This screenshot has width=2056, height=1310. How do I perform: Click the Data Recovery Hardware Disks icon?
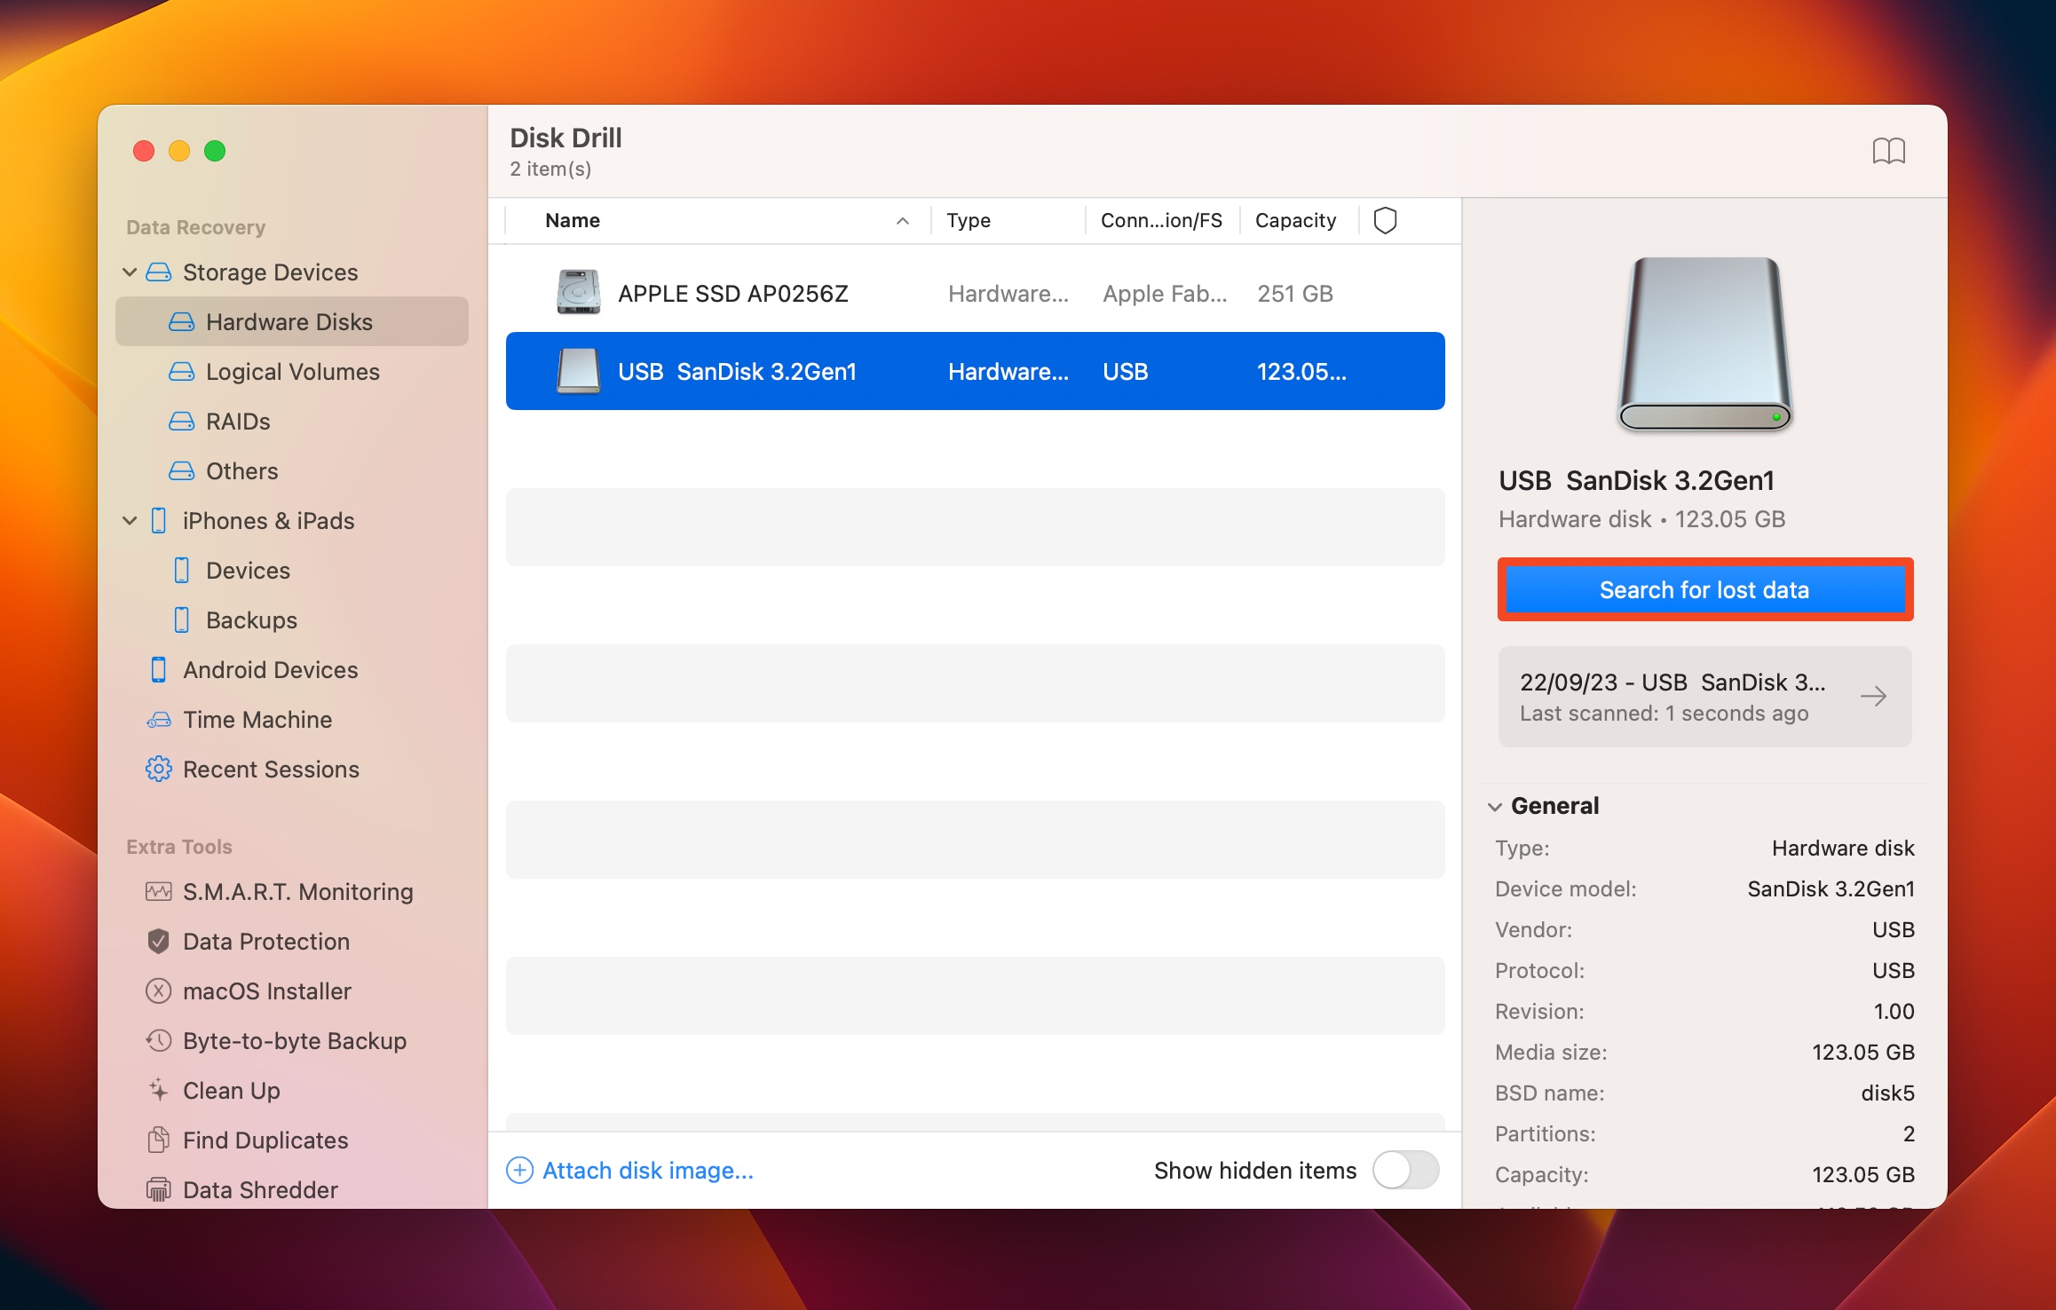(177, 320)
